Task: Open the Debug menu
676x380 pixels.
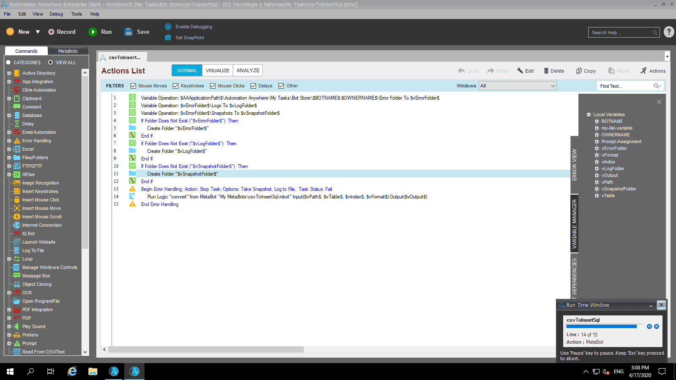Action: click(56, 14)
